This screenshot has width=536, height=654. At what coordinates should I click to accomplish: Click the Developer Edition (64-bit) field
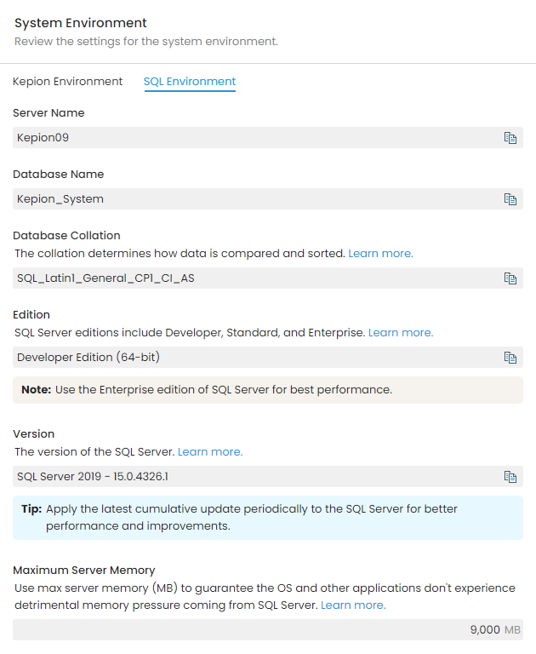(268, 358)
